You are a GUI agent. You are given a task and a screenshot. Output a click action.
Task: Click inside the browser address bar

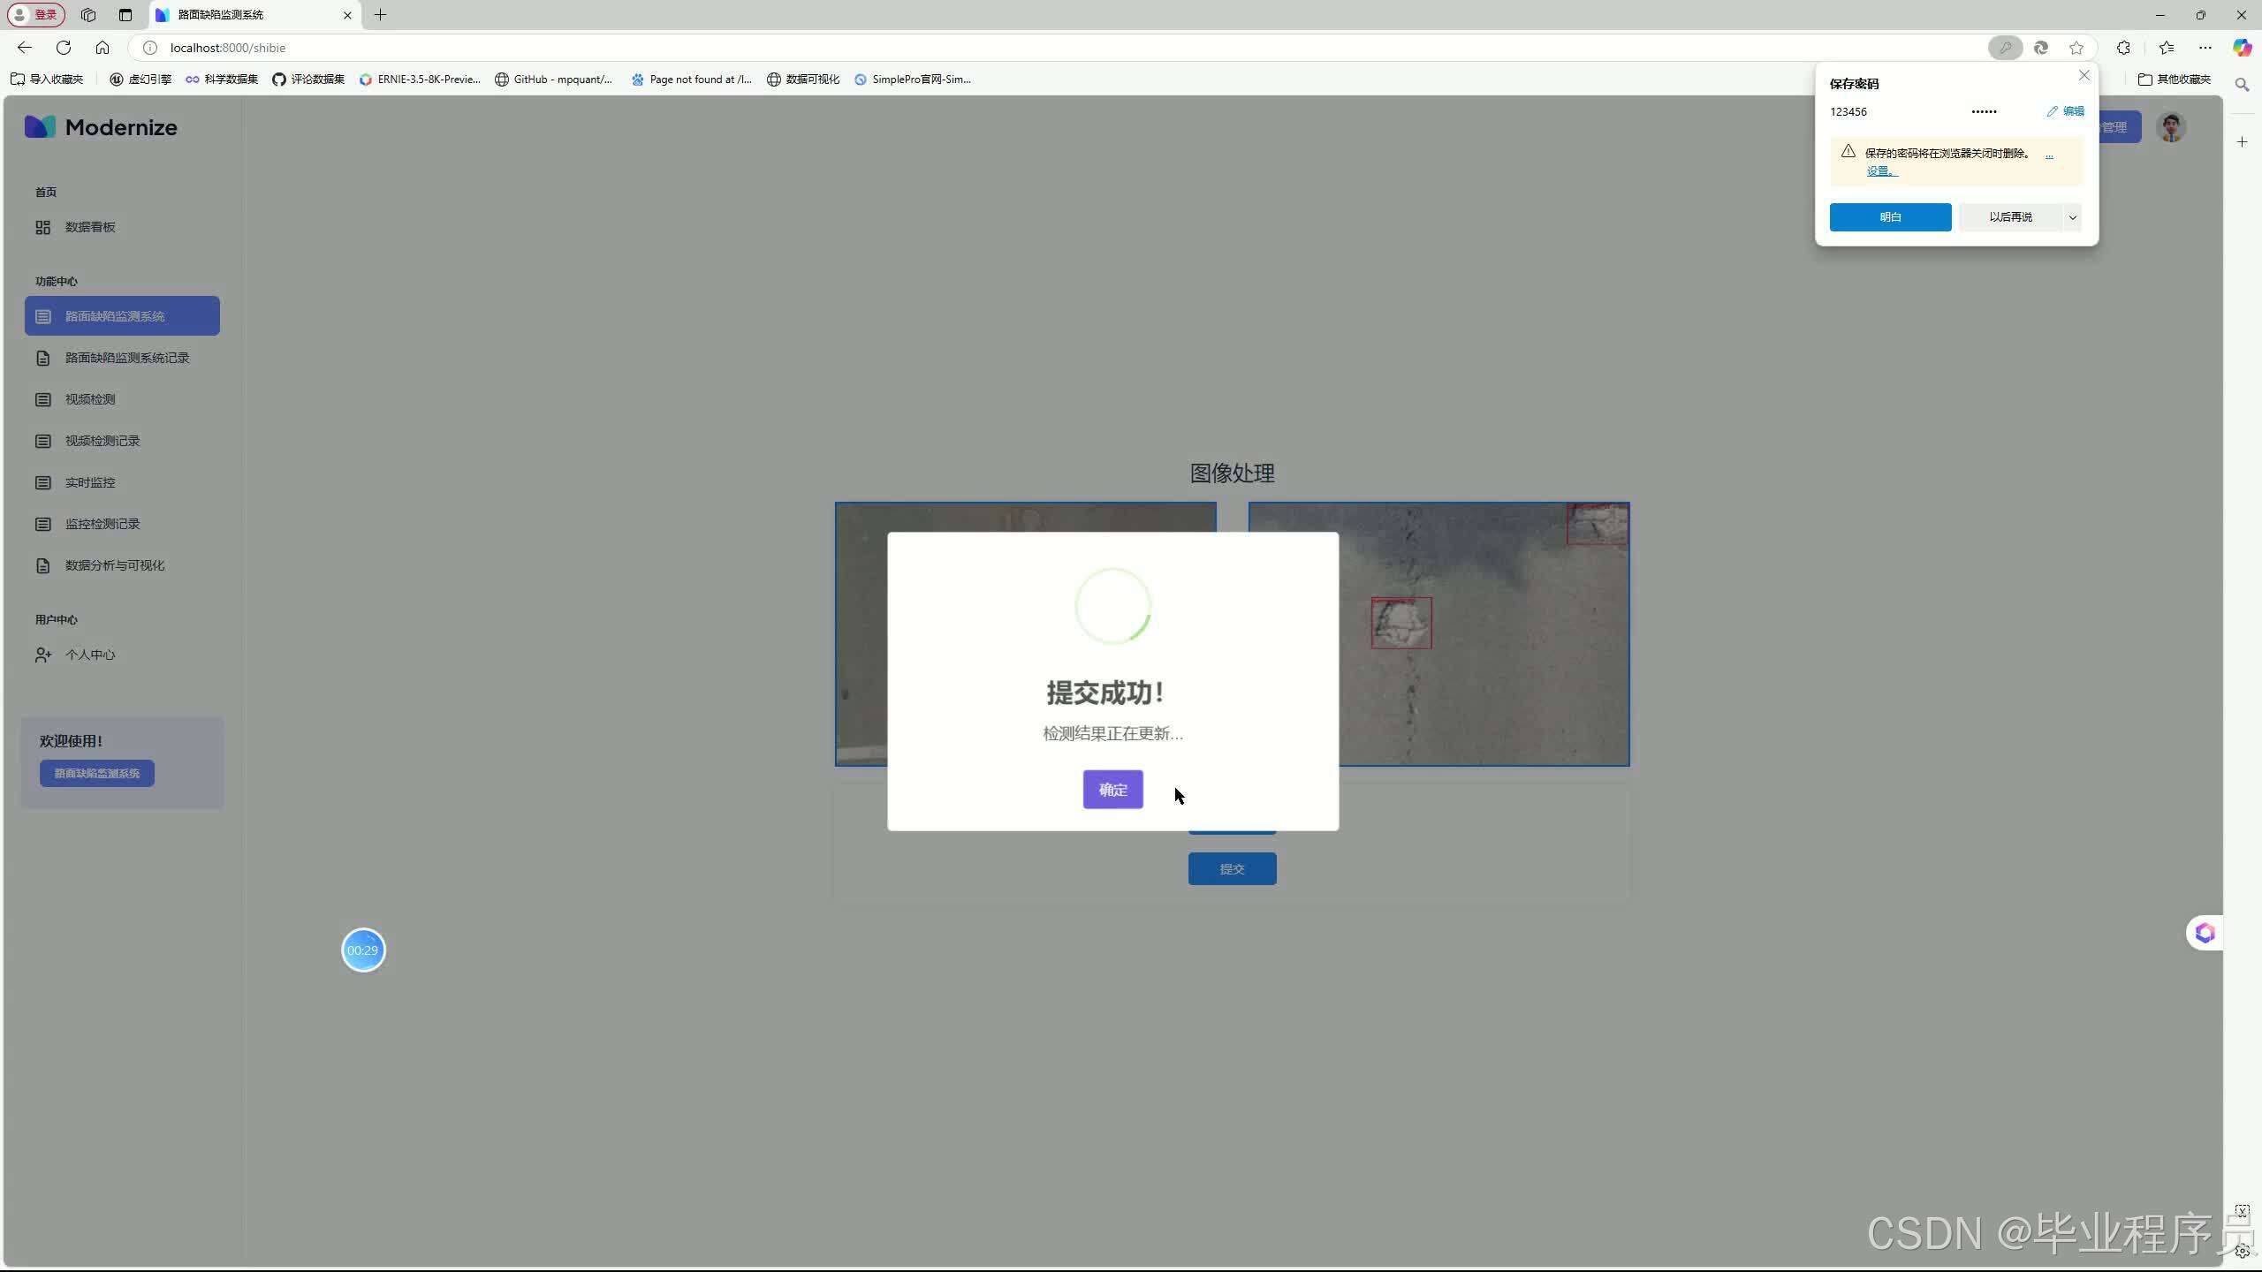pos(619,48)
